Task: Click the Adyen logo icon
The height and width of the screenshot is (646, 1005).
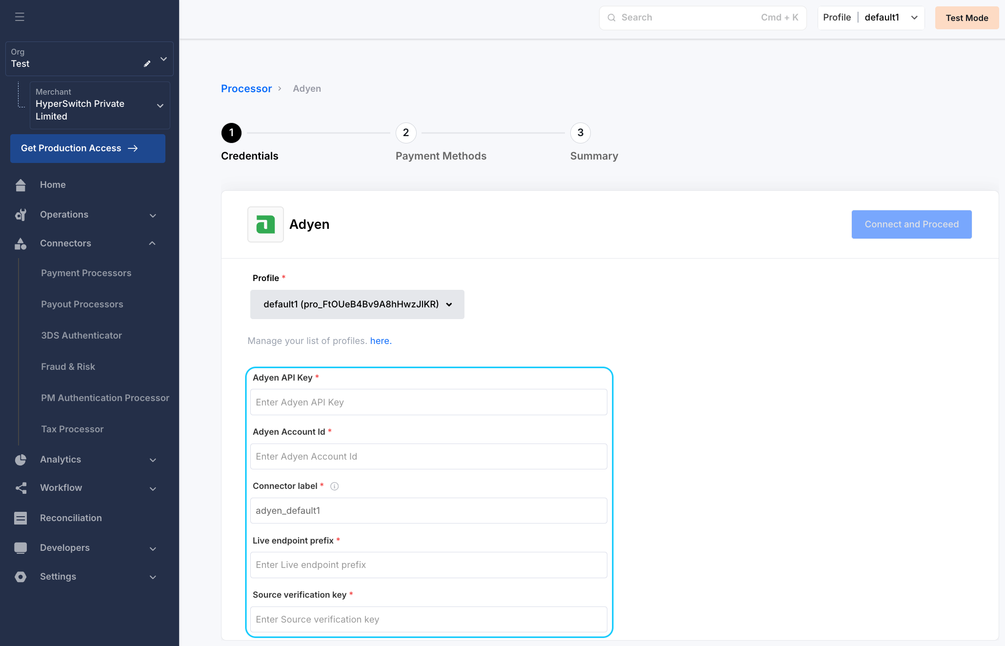Action: pos(265,224)
